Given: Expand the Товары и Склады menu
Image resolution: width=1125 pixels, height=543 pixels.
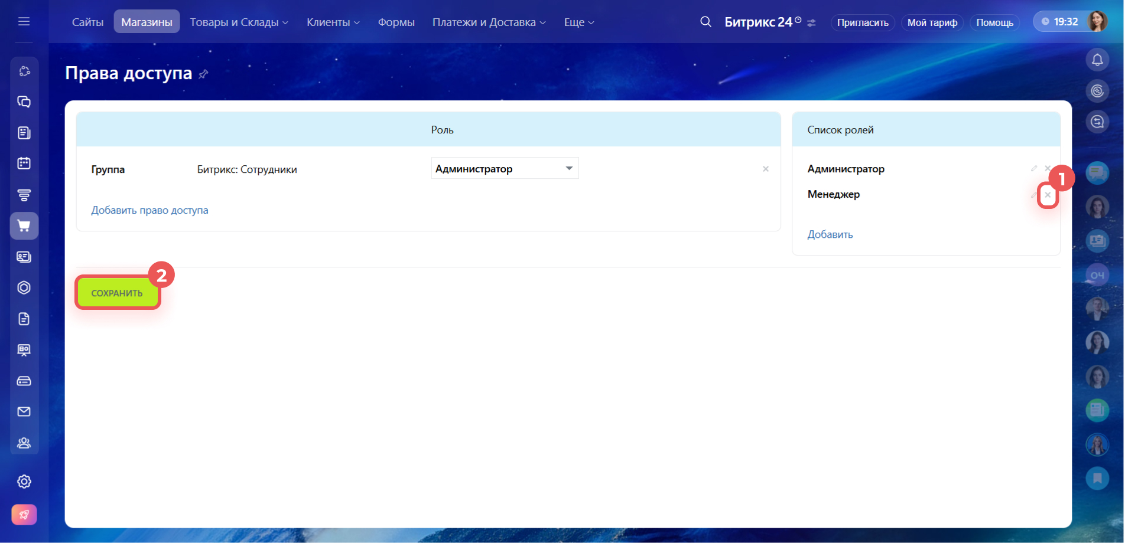Looking at the screenshot, I should click(239, 22).
